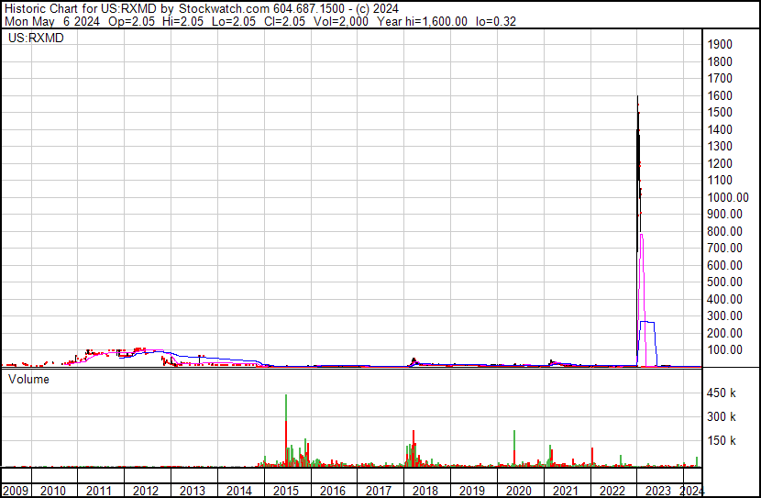The image size is (761, 498).
Task: Select the 2023 year label on timeline
Action: coord(659,491)
